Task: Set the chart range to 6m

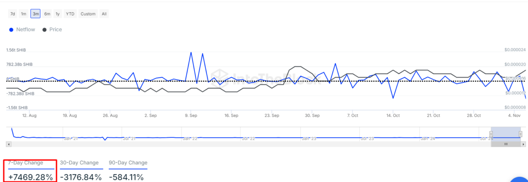Action: pos(47,14)
